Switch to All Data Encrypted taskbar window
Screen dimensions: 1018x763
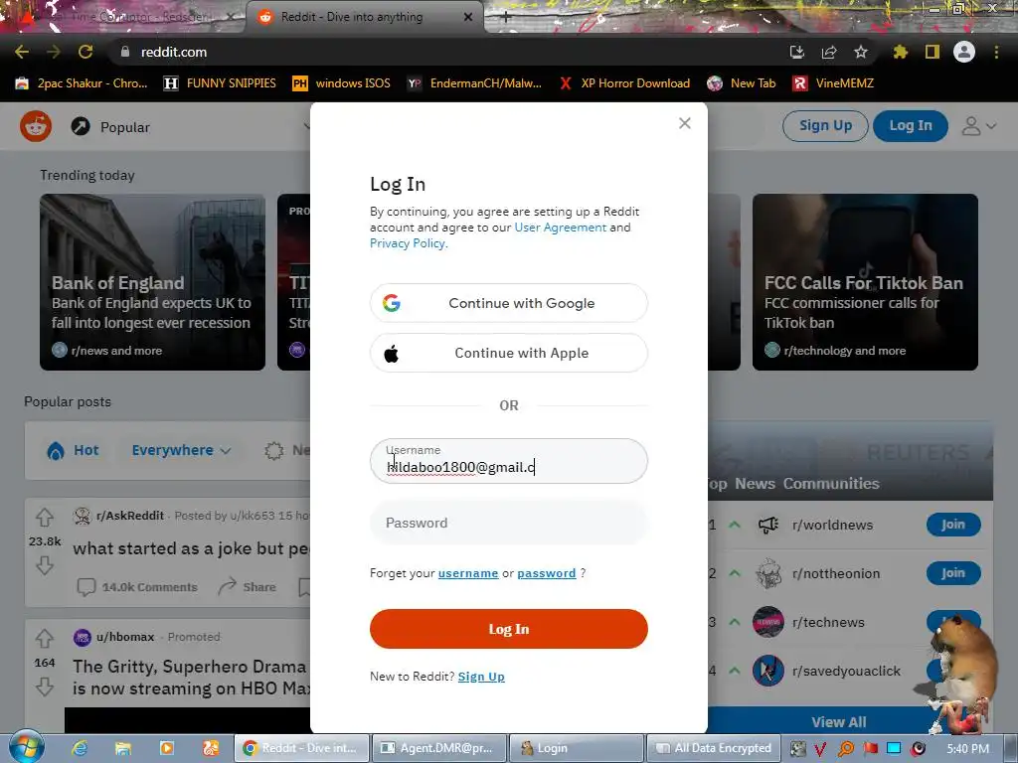pyautogui.click(x=714, y=748)
